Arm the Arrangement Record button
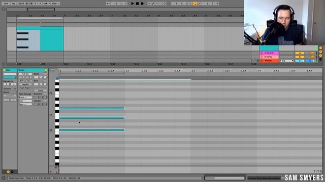Image resolution: width=325 pixels, height=182 pixels. click(142, 4)
